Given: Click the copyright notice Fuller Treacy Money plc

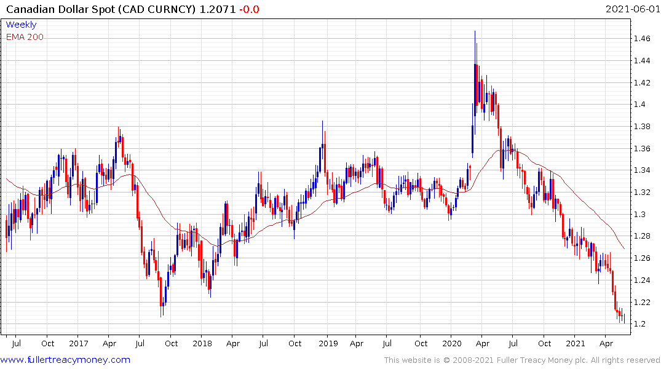Looking at the screenshot, I should (x=522, y=360).
